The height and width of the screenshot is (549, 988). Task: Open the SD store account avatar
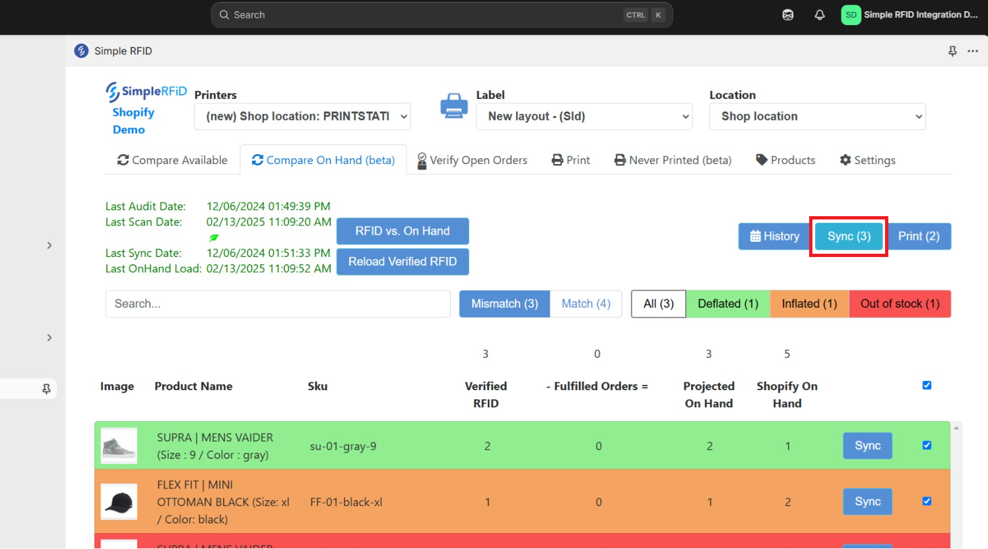[851, 14]
